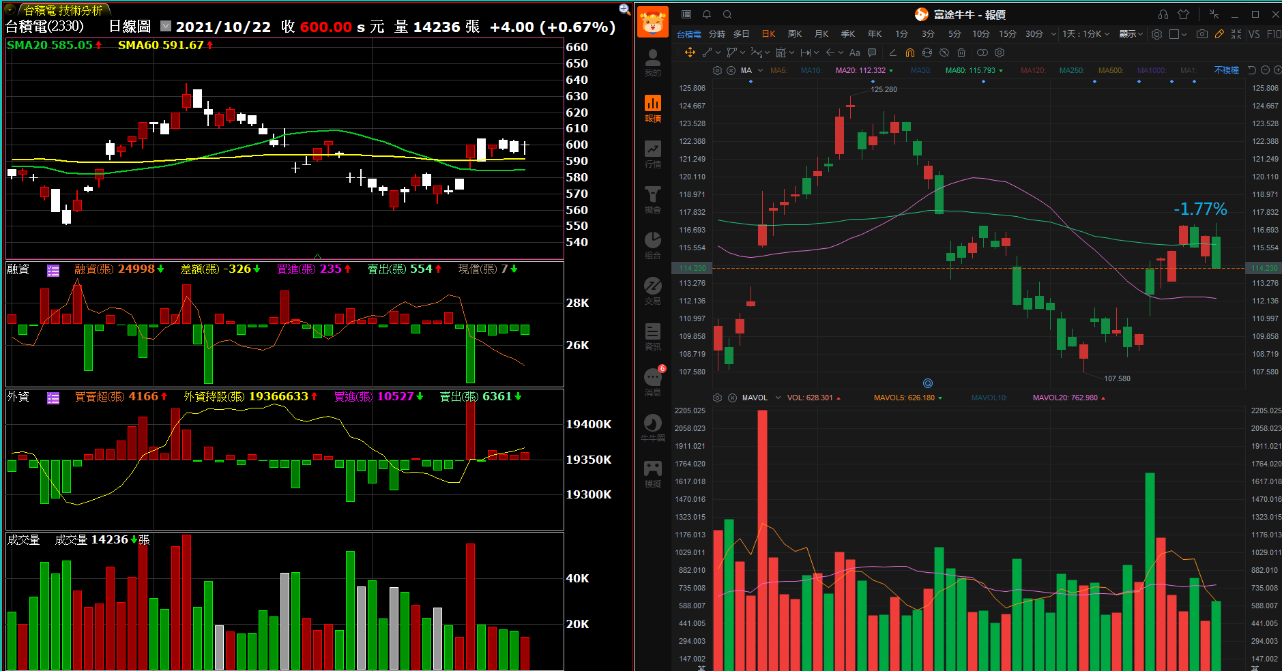Screen dimensions: 1282x671
Task: Take a chart screenshot with camera icon
Action: point(1201,33)
